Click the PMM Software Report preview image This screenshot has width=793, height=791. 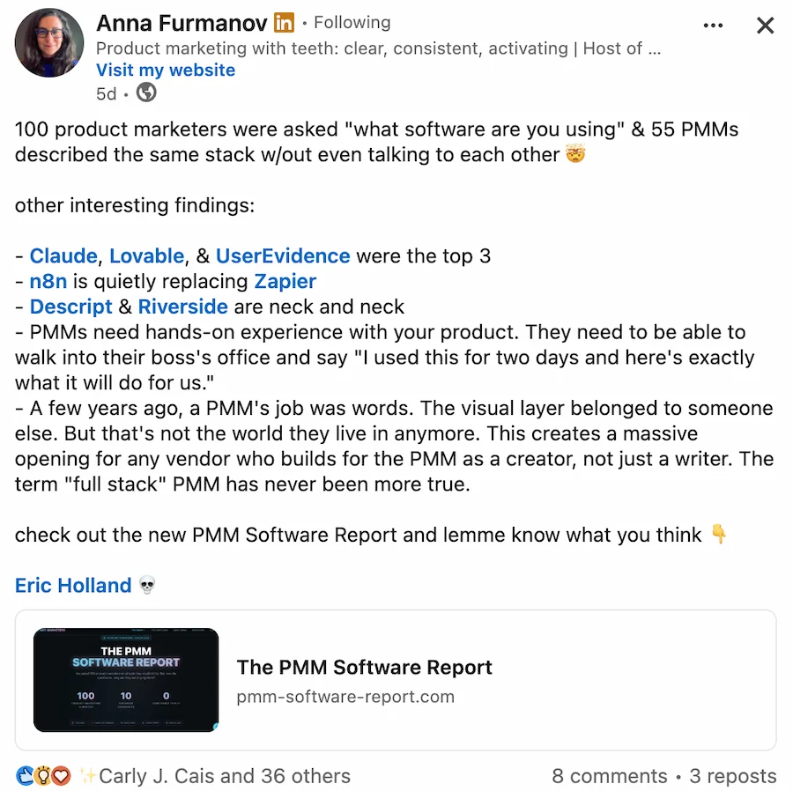[125, 679]
